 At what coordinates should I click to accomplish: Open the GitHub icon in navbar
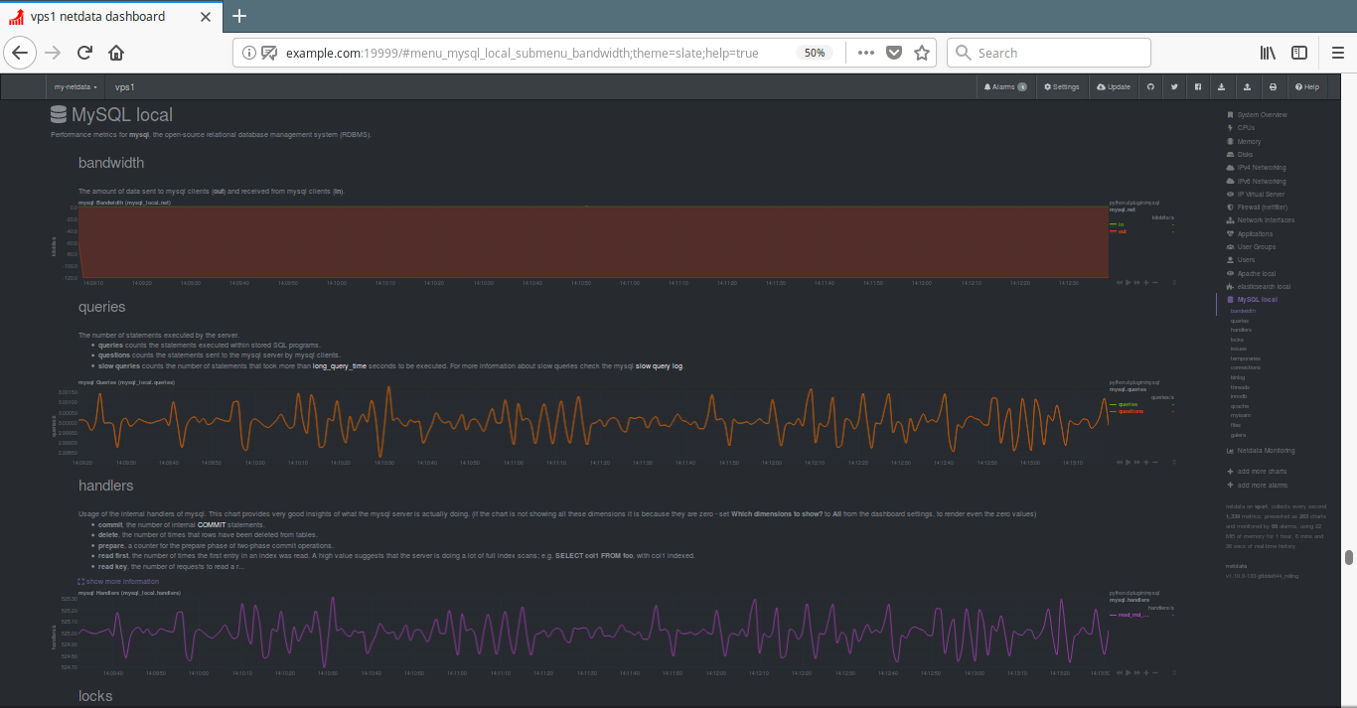[x=1150, y=87]
